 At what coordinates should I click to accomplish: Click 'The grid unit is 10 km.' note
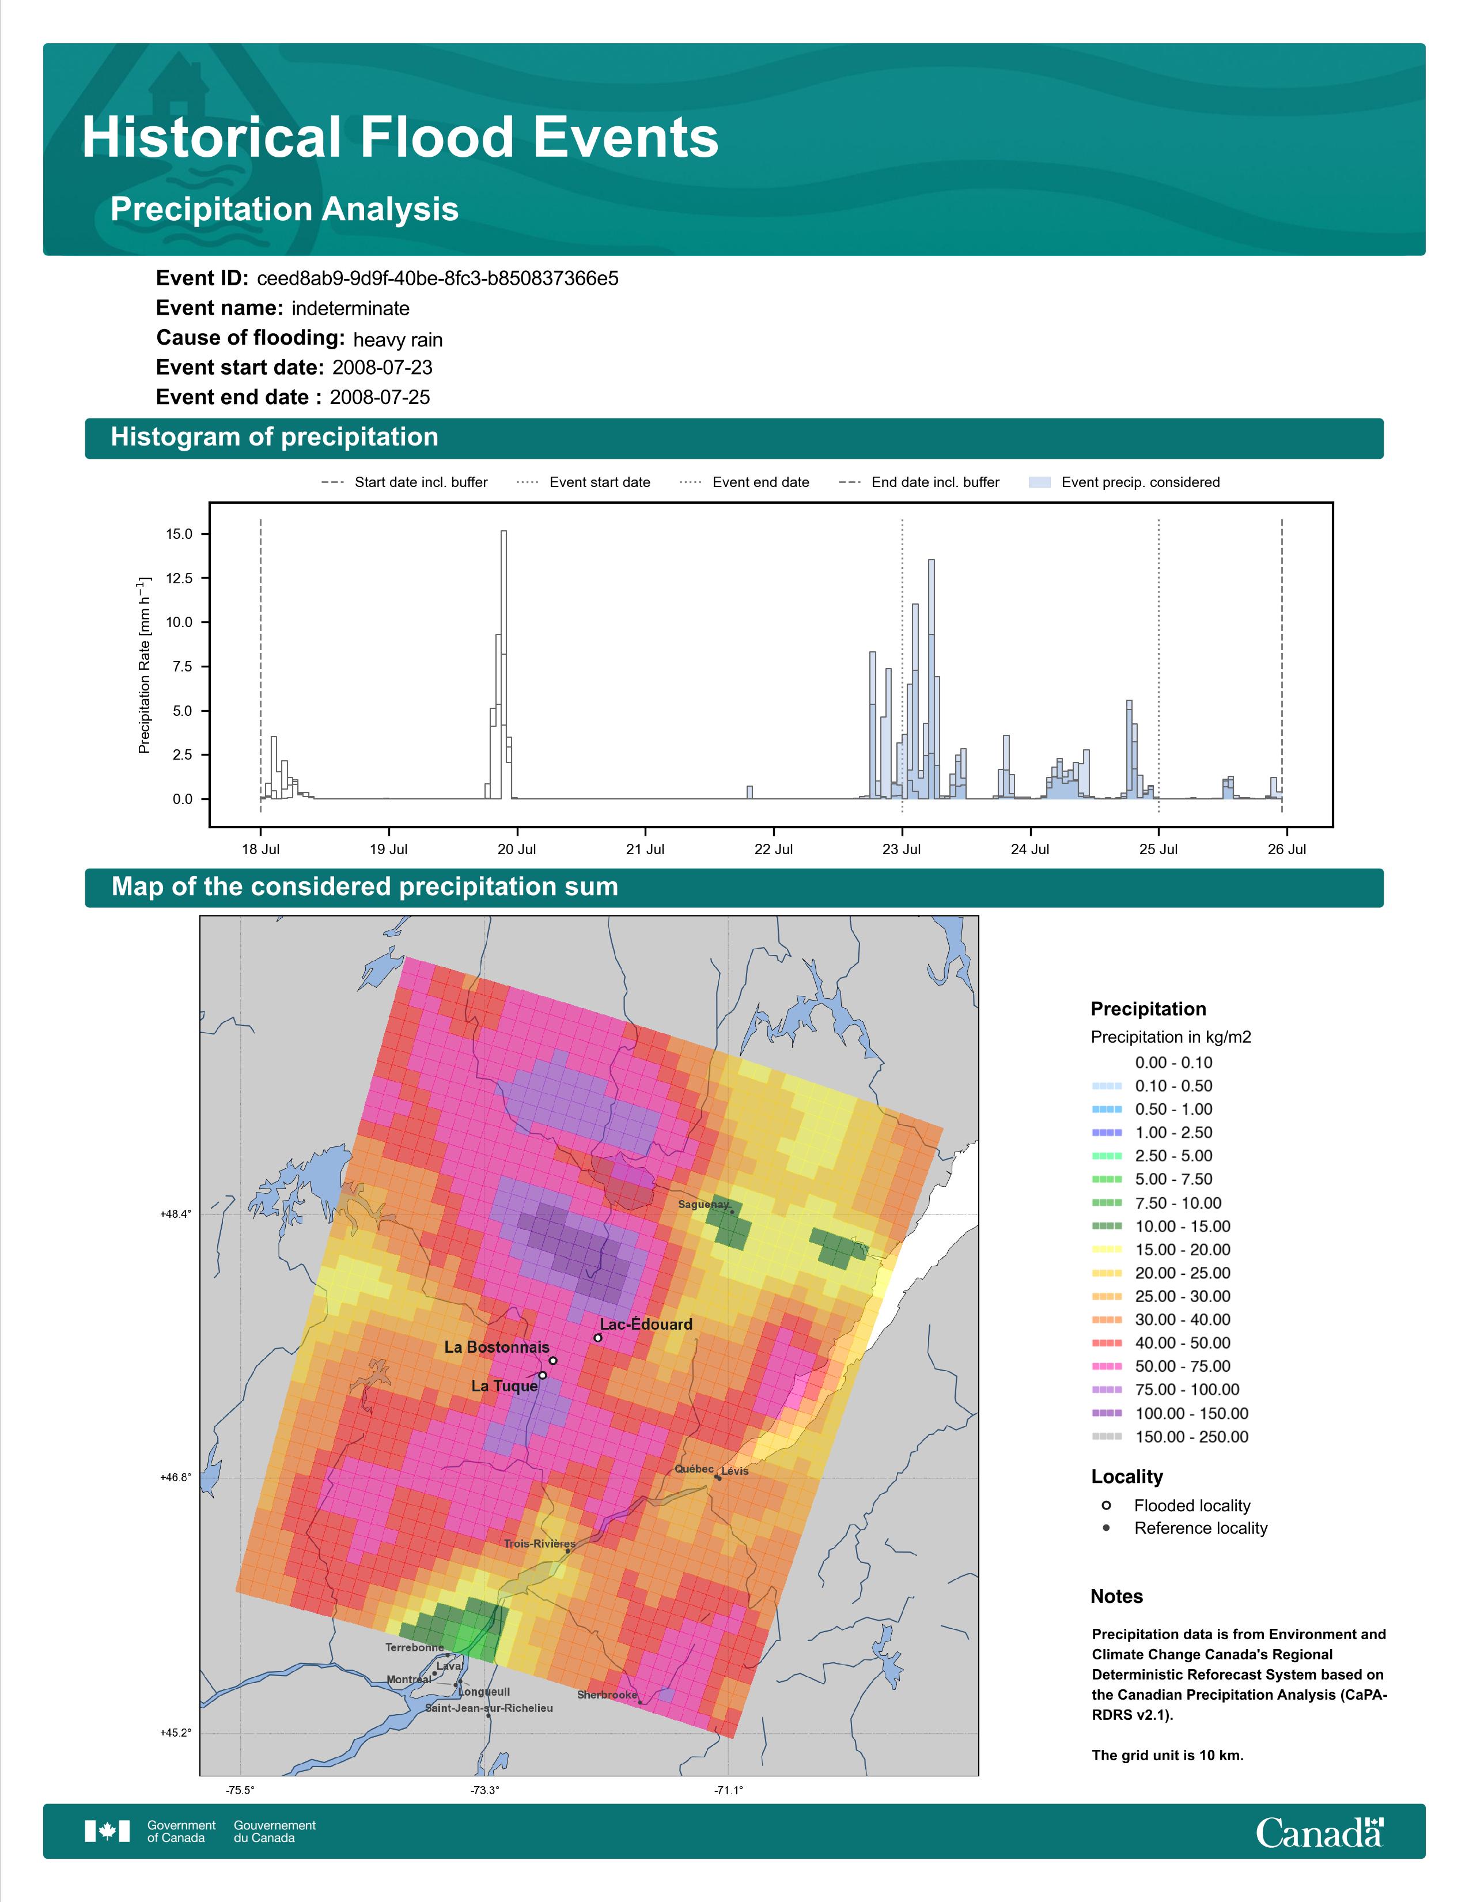tap(1168, 1755)
